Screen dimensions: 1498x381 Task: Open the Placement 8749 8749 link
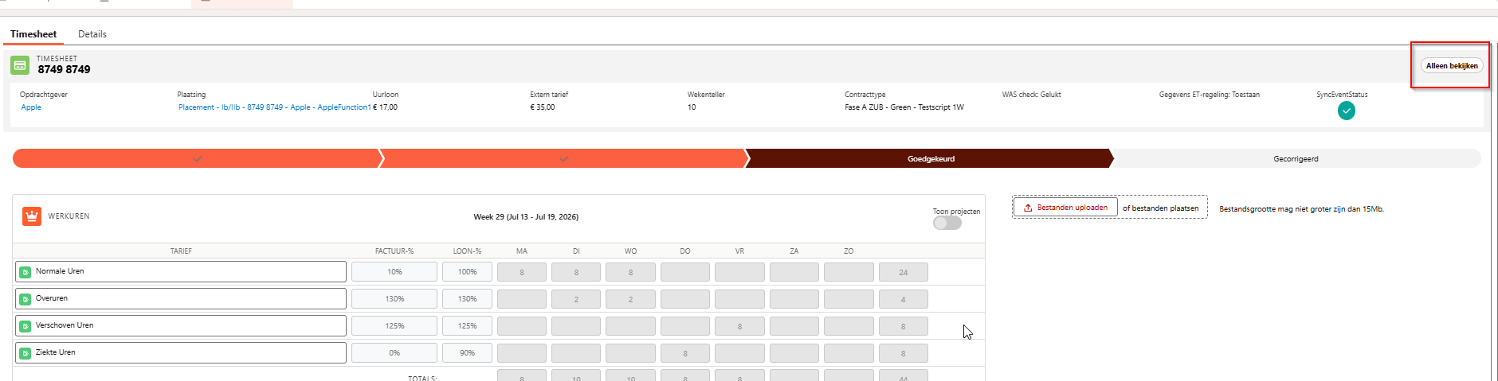point(274,107)
